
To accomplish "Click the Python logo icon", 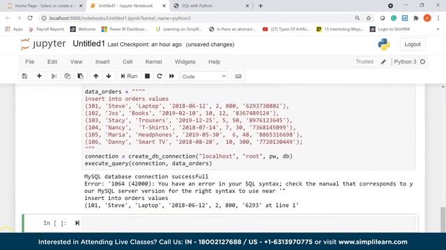I will [x=384, y=44].
